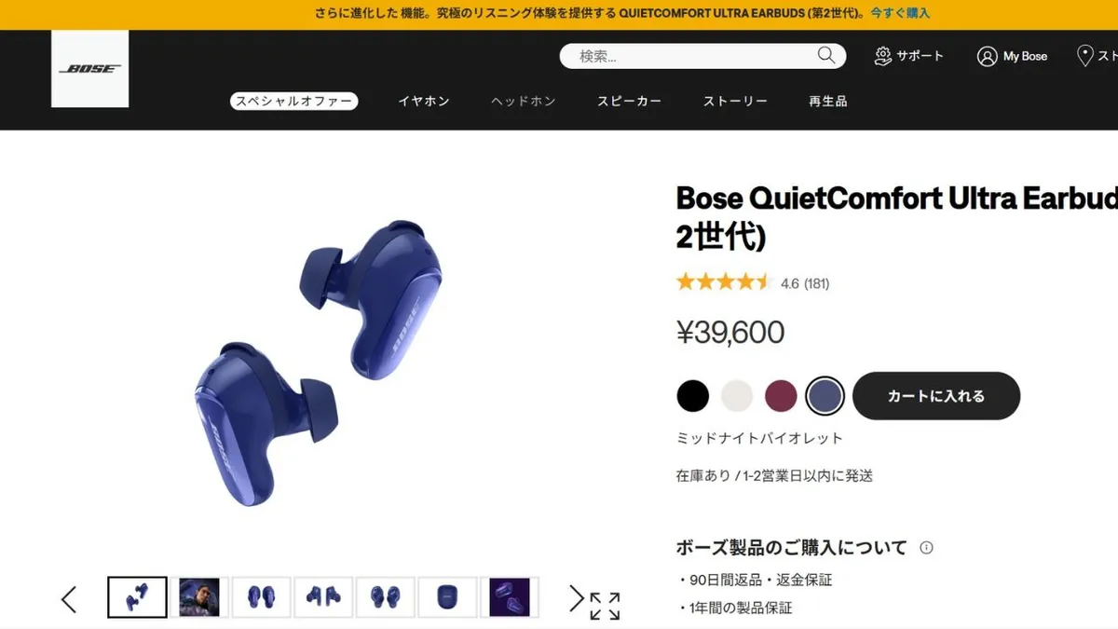The height and width of the screenshot is (629, 1118).
Task: Open the サポート support gear icon
Action: (883, 56)
